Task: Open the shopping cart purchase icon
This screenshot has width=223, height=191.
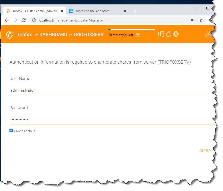Action: (138, 35)
